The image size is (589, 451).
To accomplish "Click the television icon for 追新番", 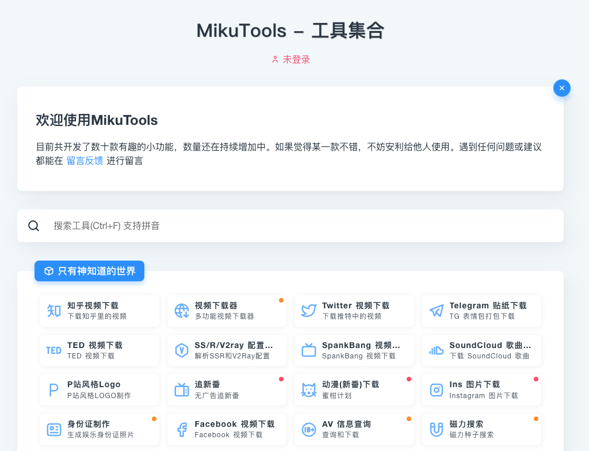I will (182, 390).
